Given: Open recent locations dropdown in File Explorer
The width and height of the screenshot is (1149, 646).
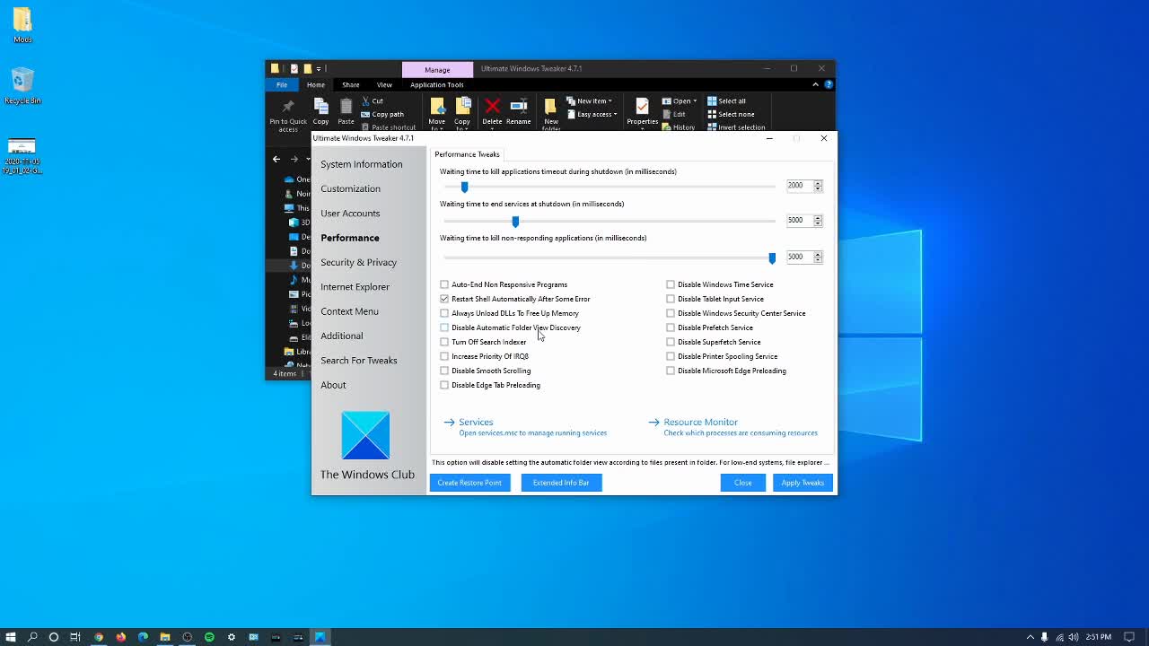Looking at the screenshot, I should 308,159.
